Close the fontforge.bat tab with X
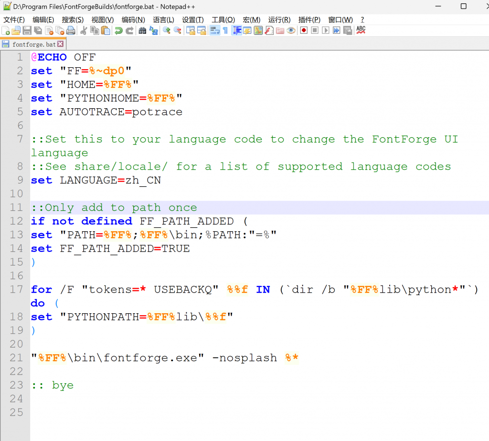489x441 pixels. (x=61, y=44)
